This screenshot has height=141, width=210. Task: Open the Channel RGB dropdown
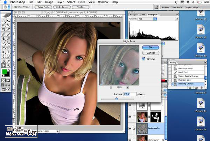(147, 19)
